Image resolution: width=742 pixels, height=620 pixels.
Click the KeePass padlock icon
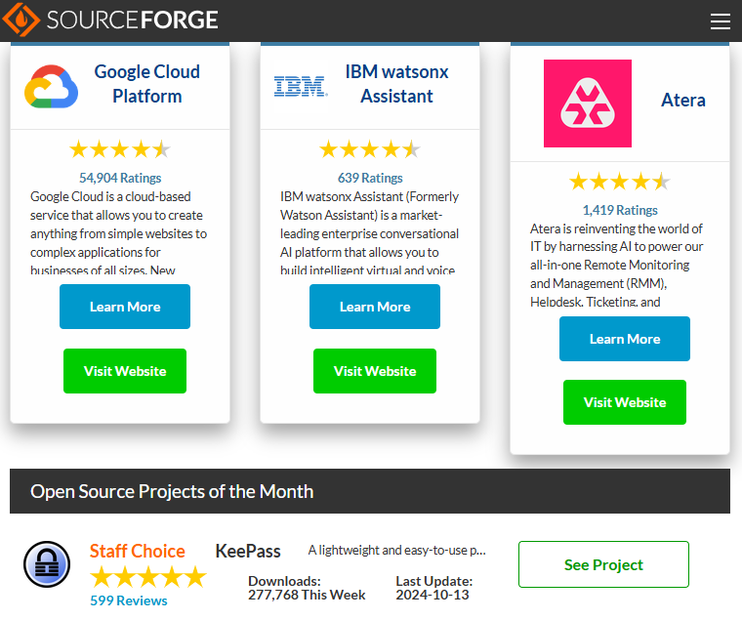47,564
